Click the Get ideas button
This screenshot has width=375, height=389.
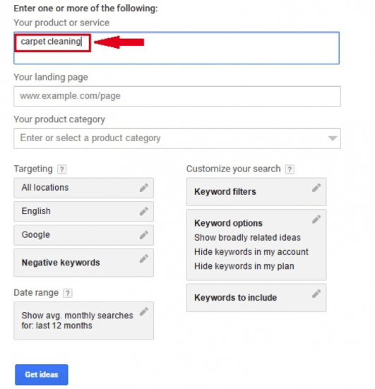pos(42,375)
